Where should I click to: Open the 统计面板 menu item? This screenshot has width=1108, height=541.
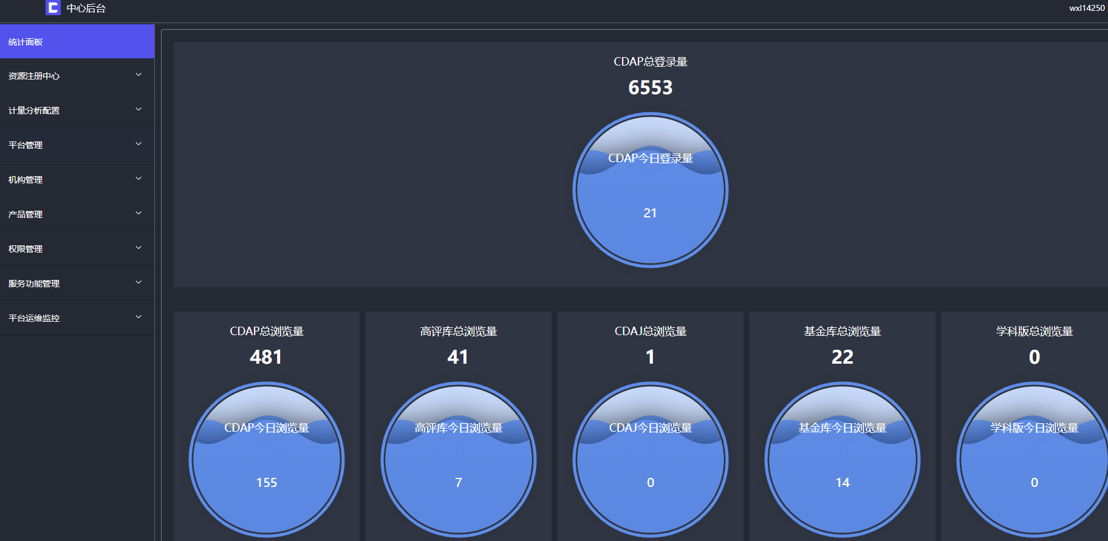77,41
